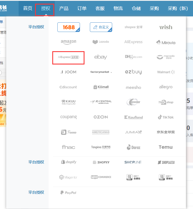This screenshot has height=209, width=193.
Task: Authorize the shopee 全球 platform
Action: click(x=133, y=27)
